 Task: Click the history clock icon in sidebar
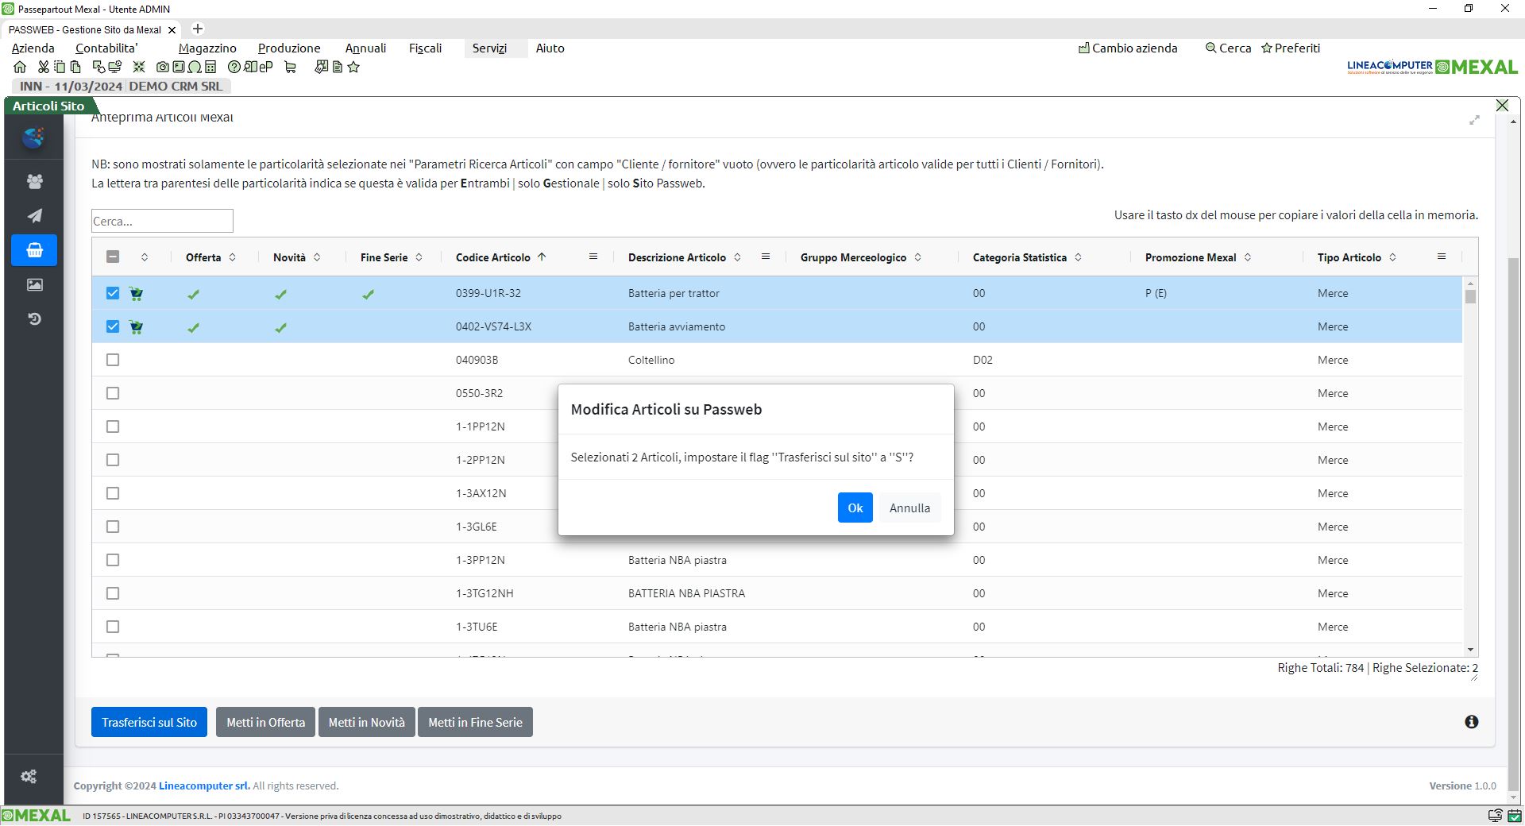(34, 319)
